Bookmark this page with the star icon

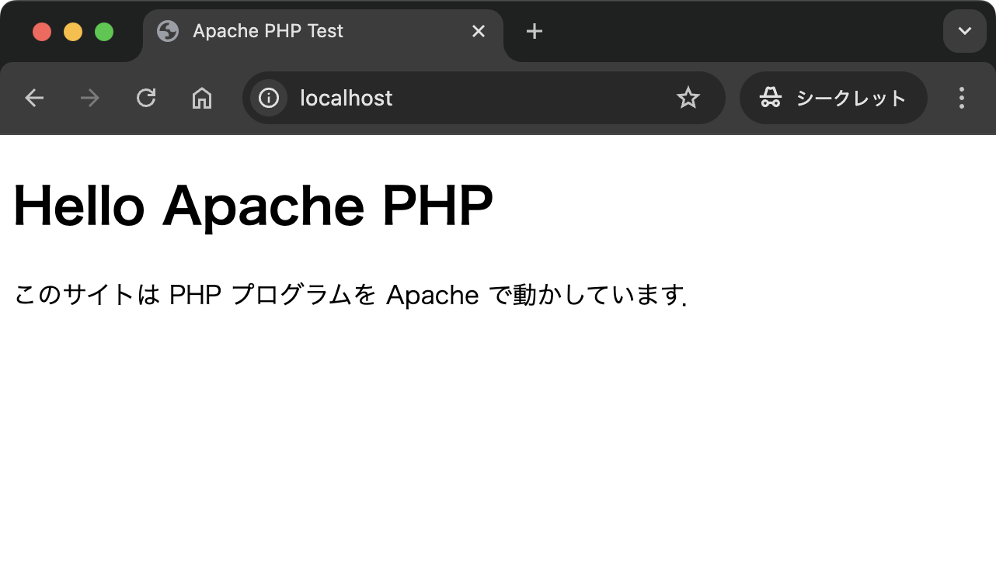tap(688, 98)
